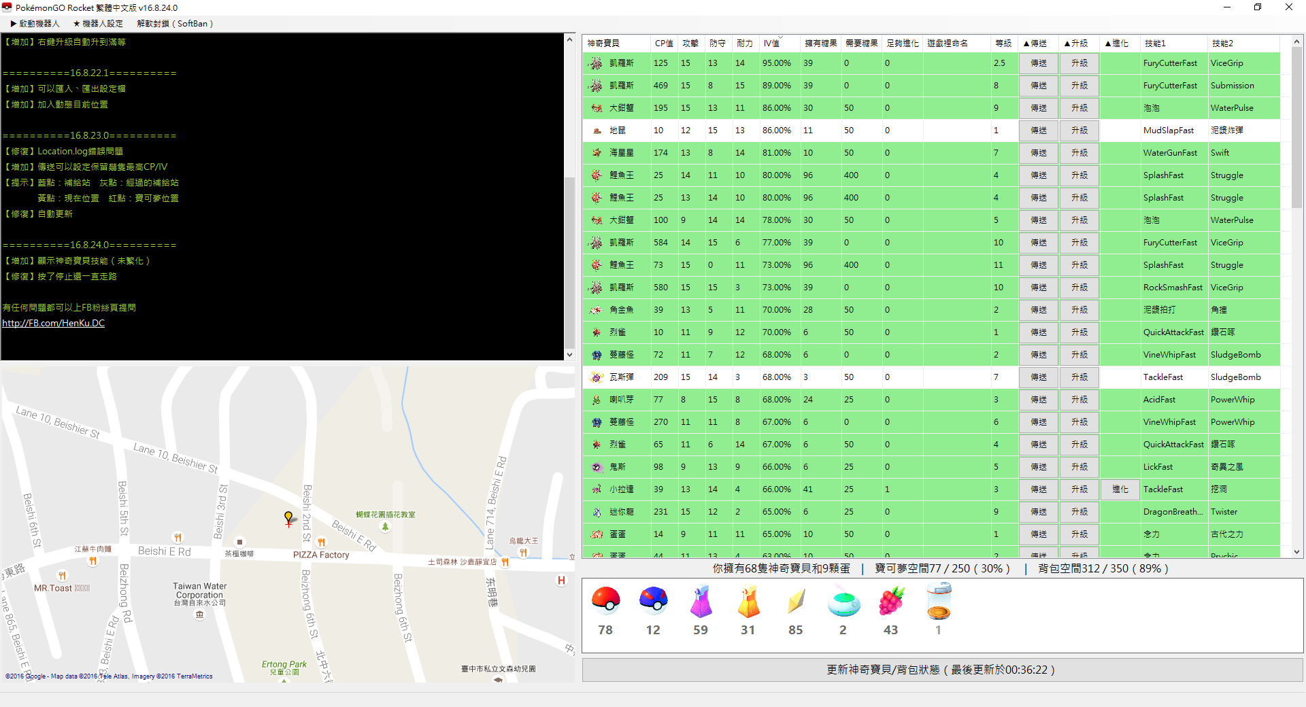Click the yellow location pin on map
The height and width of the screenshot is (707, 1306).
click(x=288, y=518)
